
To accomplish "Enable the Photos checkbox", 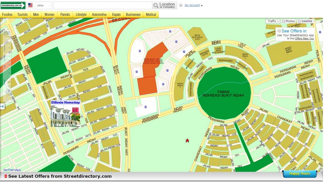I will pos(283,21).
